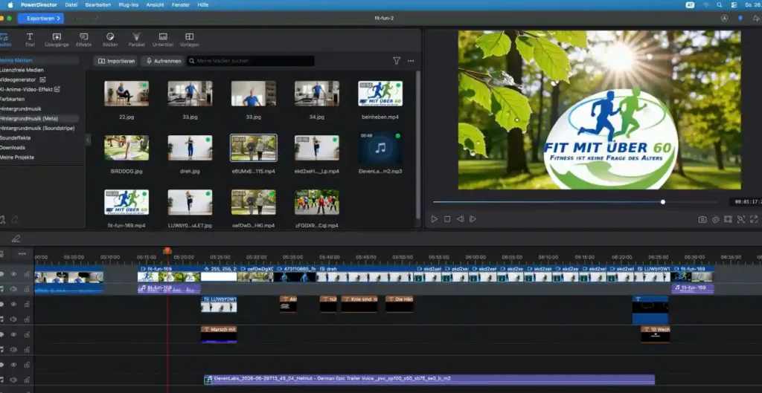Click the Aufnehmen record button
The height and width of the screenshot is (393, 762).
pyautogui.click(x=163, y=61)
